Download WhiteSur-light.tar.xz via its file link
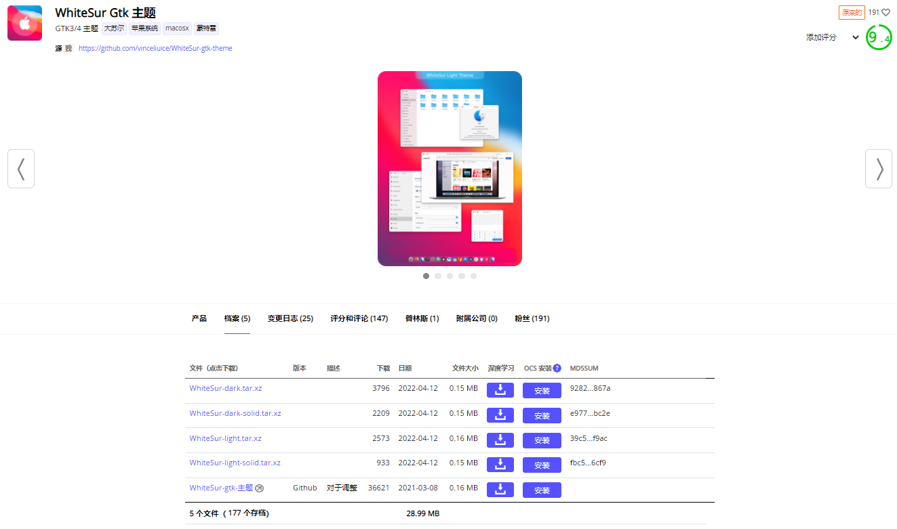This screenshot has height=529, width=897. pyautogui.click(x=225, y=438)
